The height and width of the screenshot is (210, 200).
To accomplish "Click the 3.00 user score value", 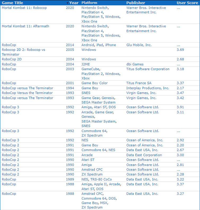I will [x=180, y=155].
